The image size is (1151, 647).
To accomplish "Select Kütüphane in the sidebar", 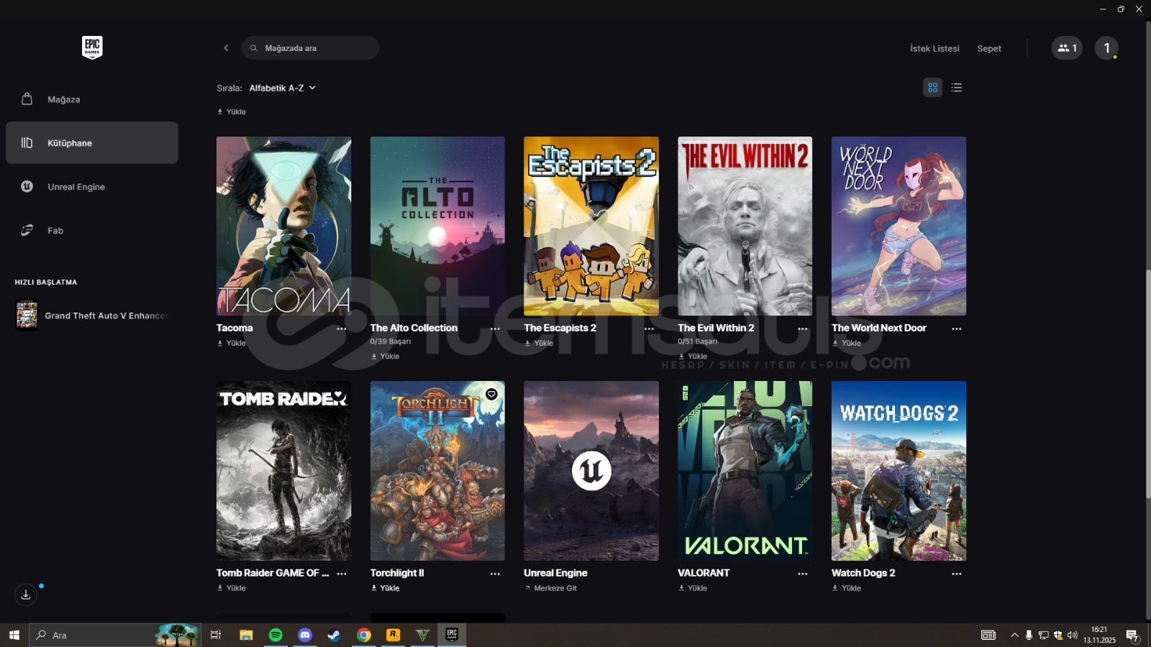I will click(x=92, y=142).
